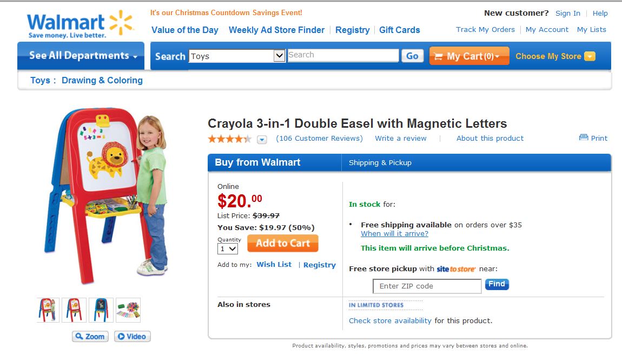Select the Buy from Walmart tab
The height and width of the screenshot is (354, 622).
coord(257,162)
